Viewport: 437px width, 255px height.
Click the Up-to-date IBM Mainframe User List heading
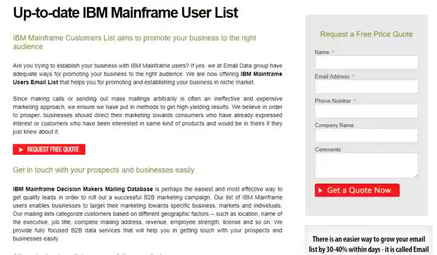pyautogui.click(x=126, y=13)
